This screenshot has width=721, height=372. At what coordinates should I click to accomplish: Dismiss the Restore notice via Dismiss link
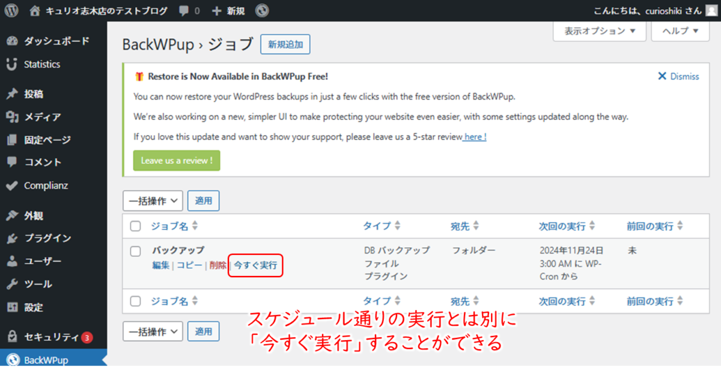(x=685, y=76)
